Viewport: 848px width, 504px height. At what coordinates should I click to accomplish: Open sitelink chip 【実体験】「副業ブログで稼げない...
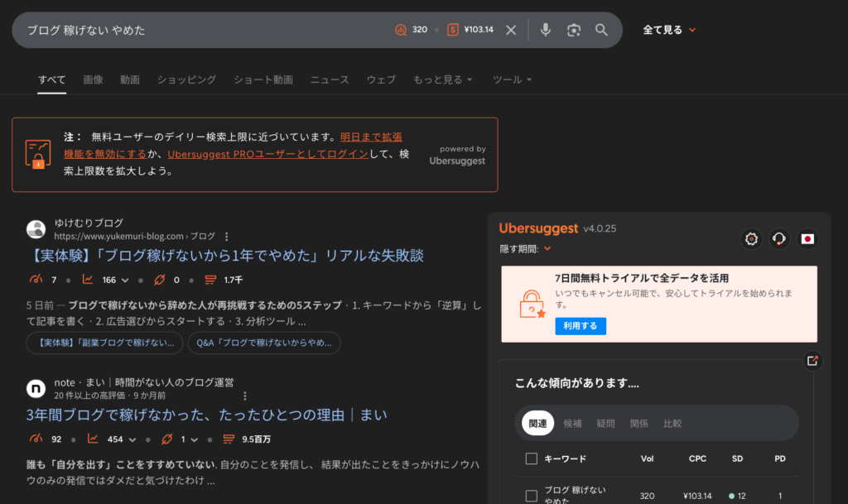tap(104, 343)
